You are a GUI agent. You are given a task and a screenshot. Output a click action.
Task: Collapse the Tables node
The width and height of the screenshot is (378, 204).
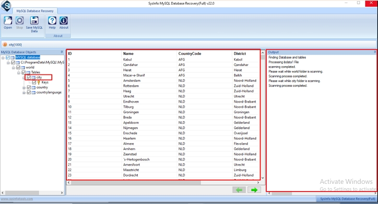[19, 72]
